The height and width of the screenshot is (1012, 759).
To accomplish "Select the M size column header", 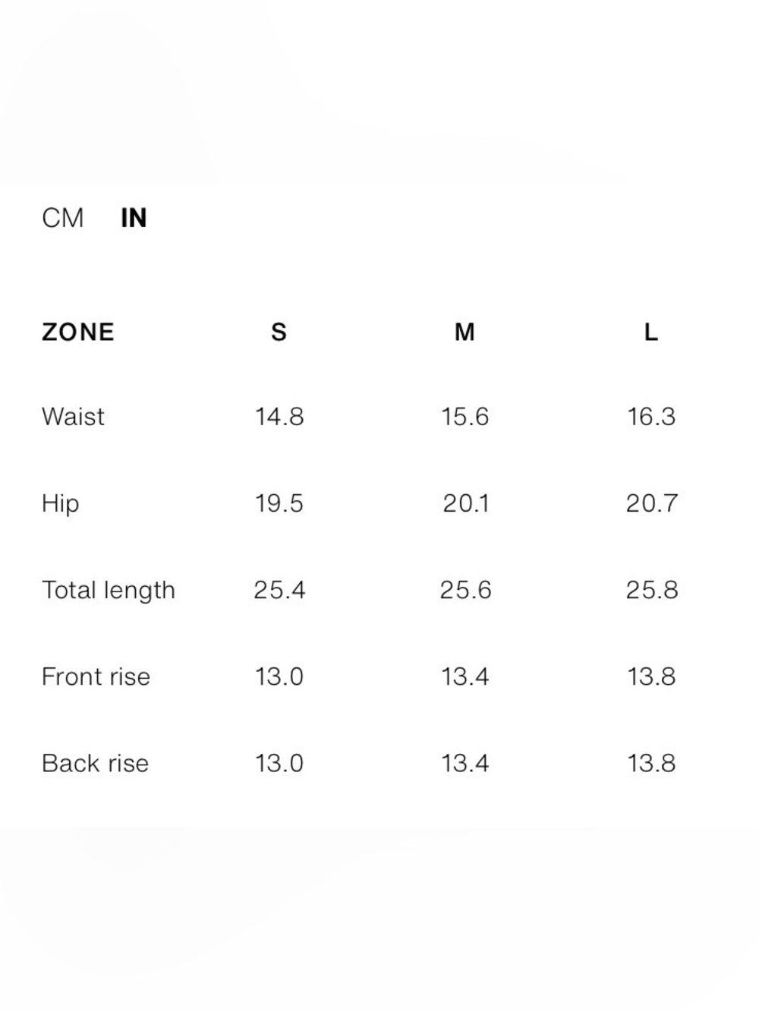I will [x=465, y=332].
